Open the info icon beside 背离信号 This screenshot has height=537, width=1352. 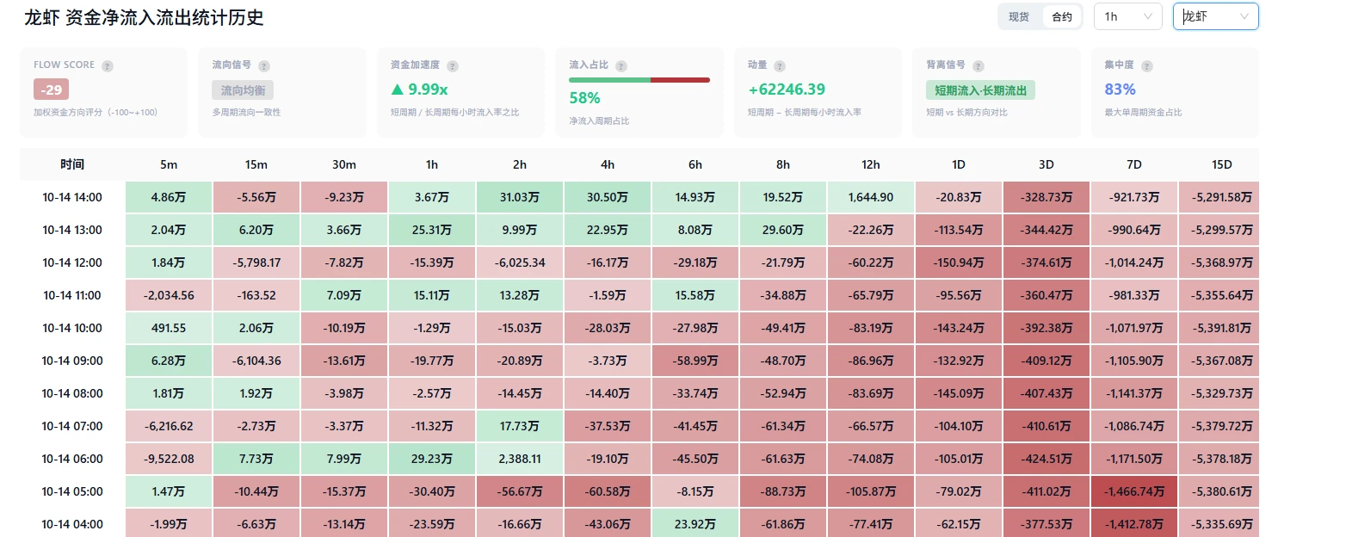click(x=979, y=66)
